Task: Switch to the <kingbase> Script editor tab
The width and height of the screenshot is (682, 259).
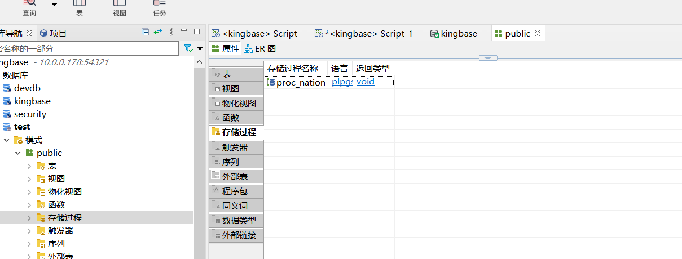Action: click(255, 34)
